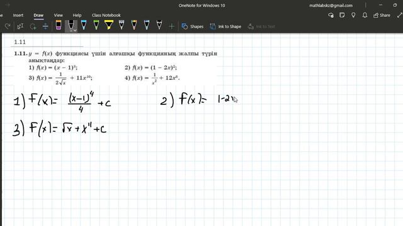Viewport: 403px width, 226px height.
Task: Choose the last black pencil
Action: [159, 25]
